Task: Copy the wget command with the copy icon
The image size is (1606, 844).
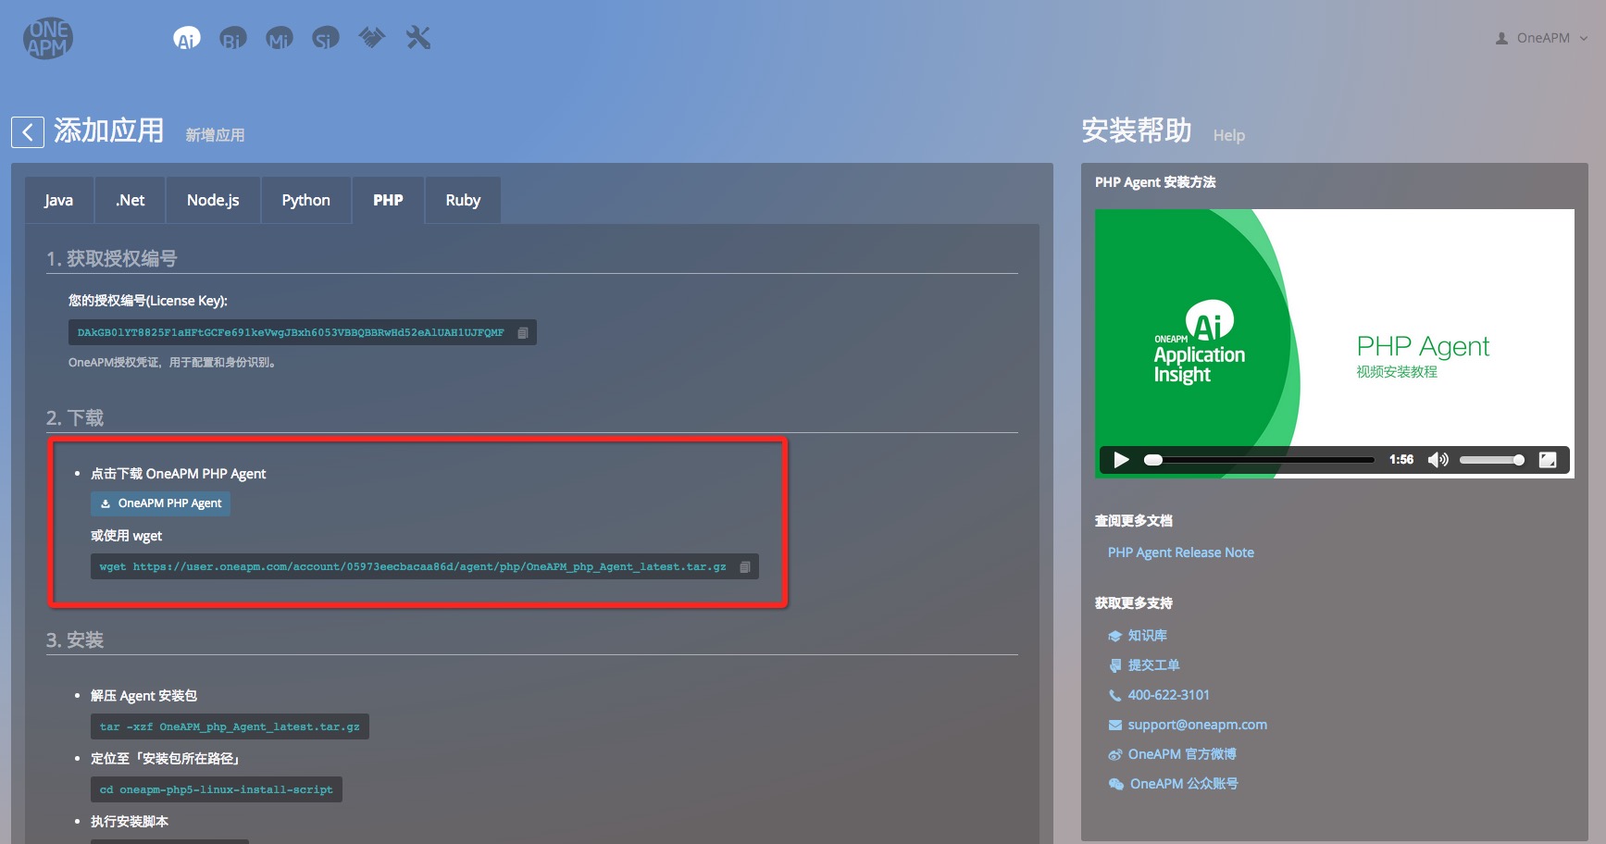Action: (x=745, y=567)
